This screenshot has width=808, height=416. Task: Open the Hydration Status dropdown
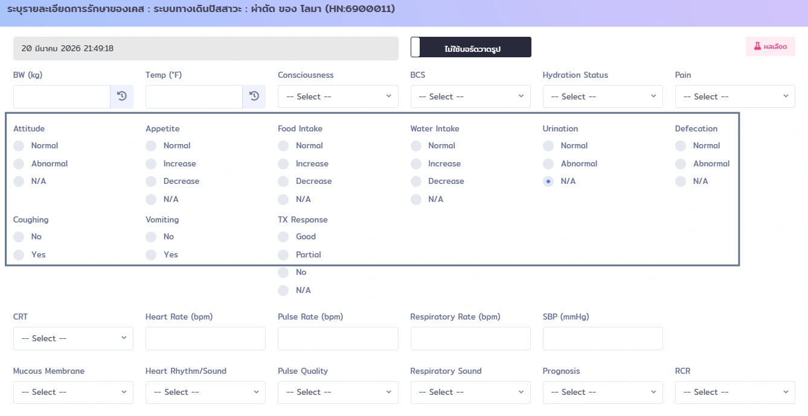point(602,96)
